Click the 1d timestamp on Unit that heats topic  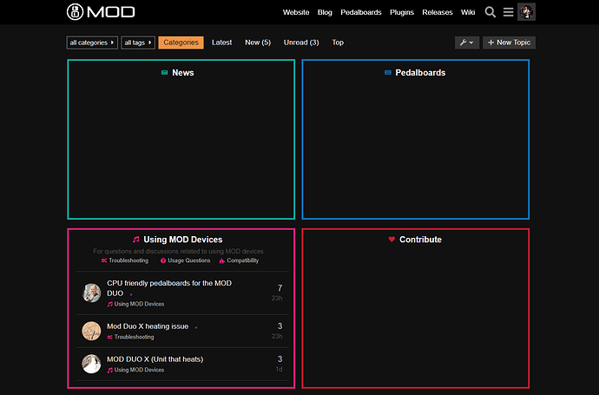point(280,370)
